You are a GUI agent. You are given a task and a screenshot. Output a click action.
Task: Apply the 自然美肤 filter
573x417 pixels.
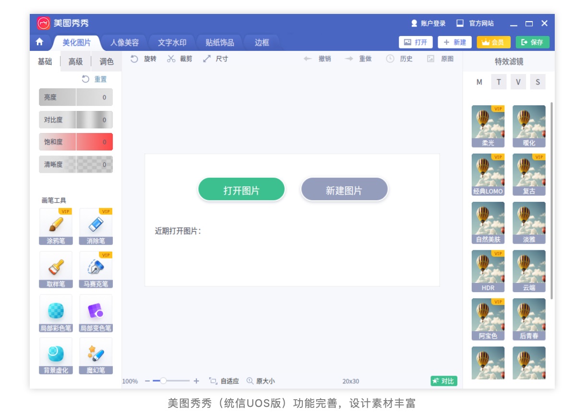click(x=488, y=223)
